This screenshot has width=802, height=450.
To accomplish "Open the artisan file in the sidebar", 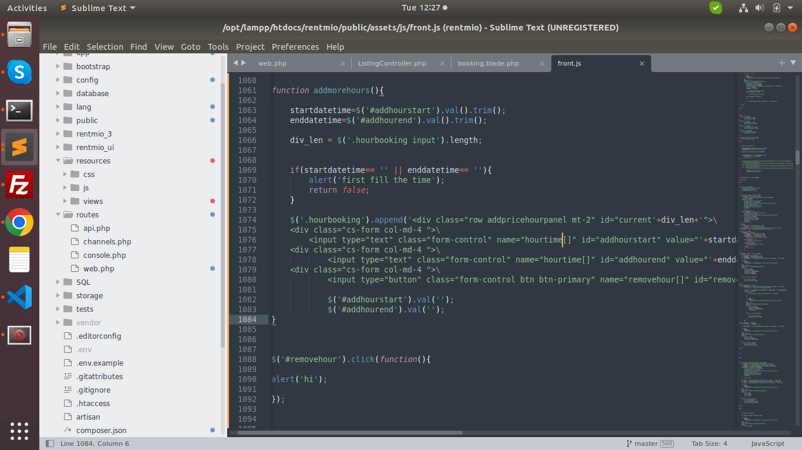I will pyautogui.click(x=88, y=417).
